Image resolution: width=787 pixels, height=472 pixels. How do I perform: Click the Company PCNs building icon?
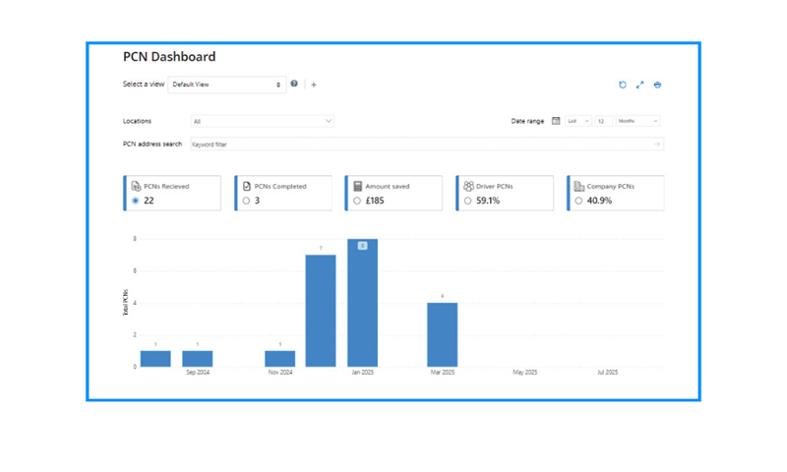(579, 186)
